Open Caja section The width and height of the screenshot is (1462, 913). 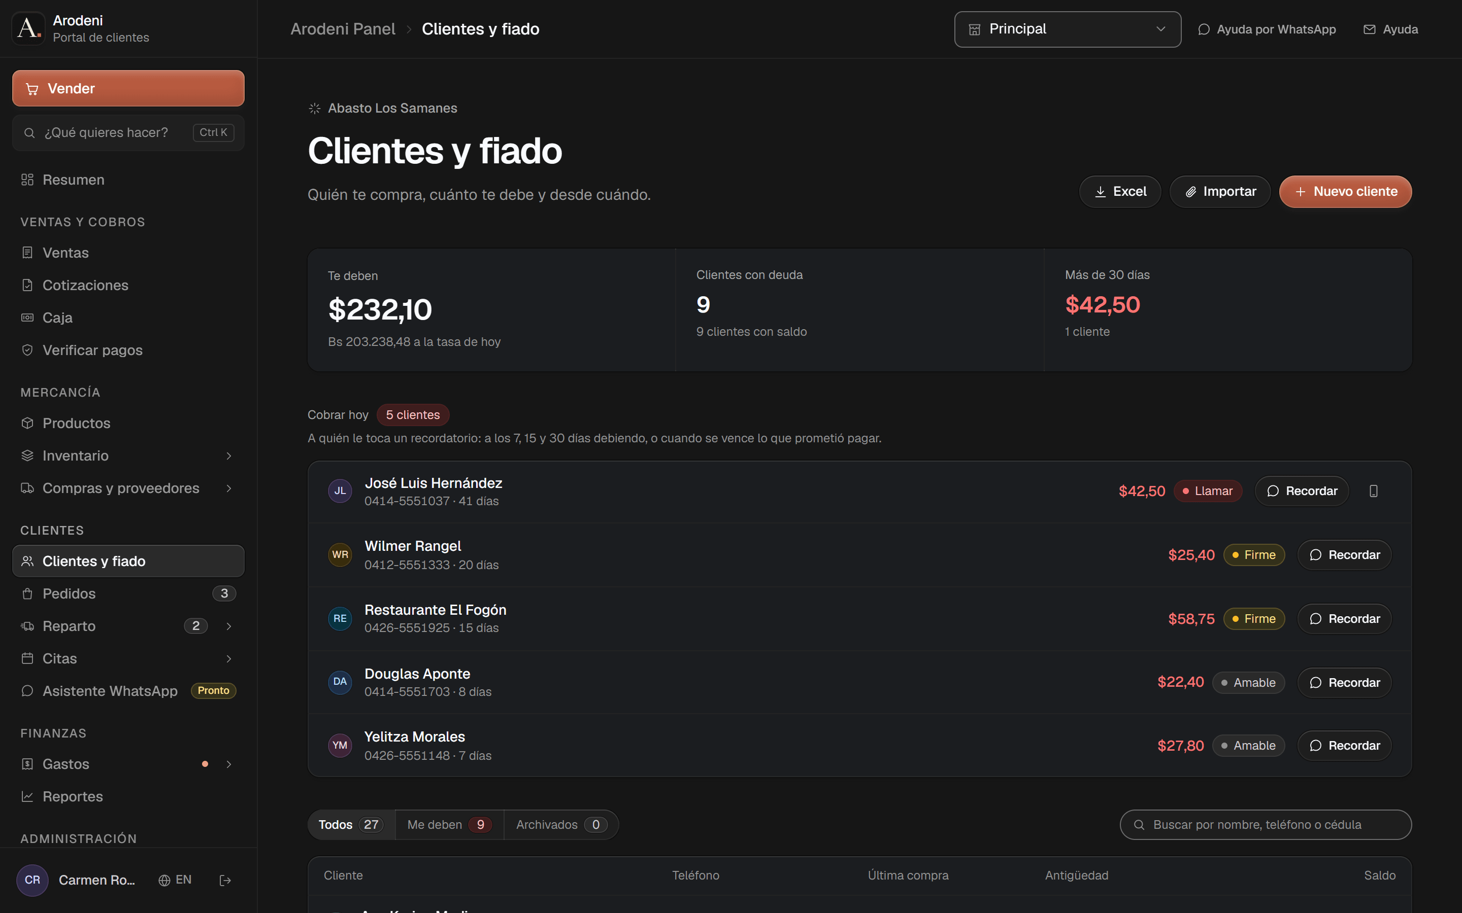[128, 318]
